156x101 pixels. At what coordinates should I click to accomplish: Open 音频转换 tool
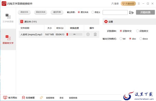pos(73,98)
